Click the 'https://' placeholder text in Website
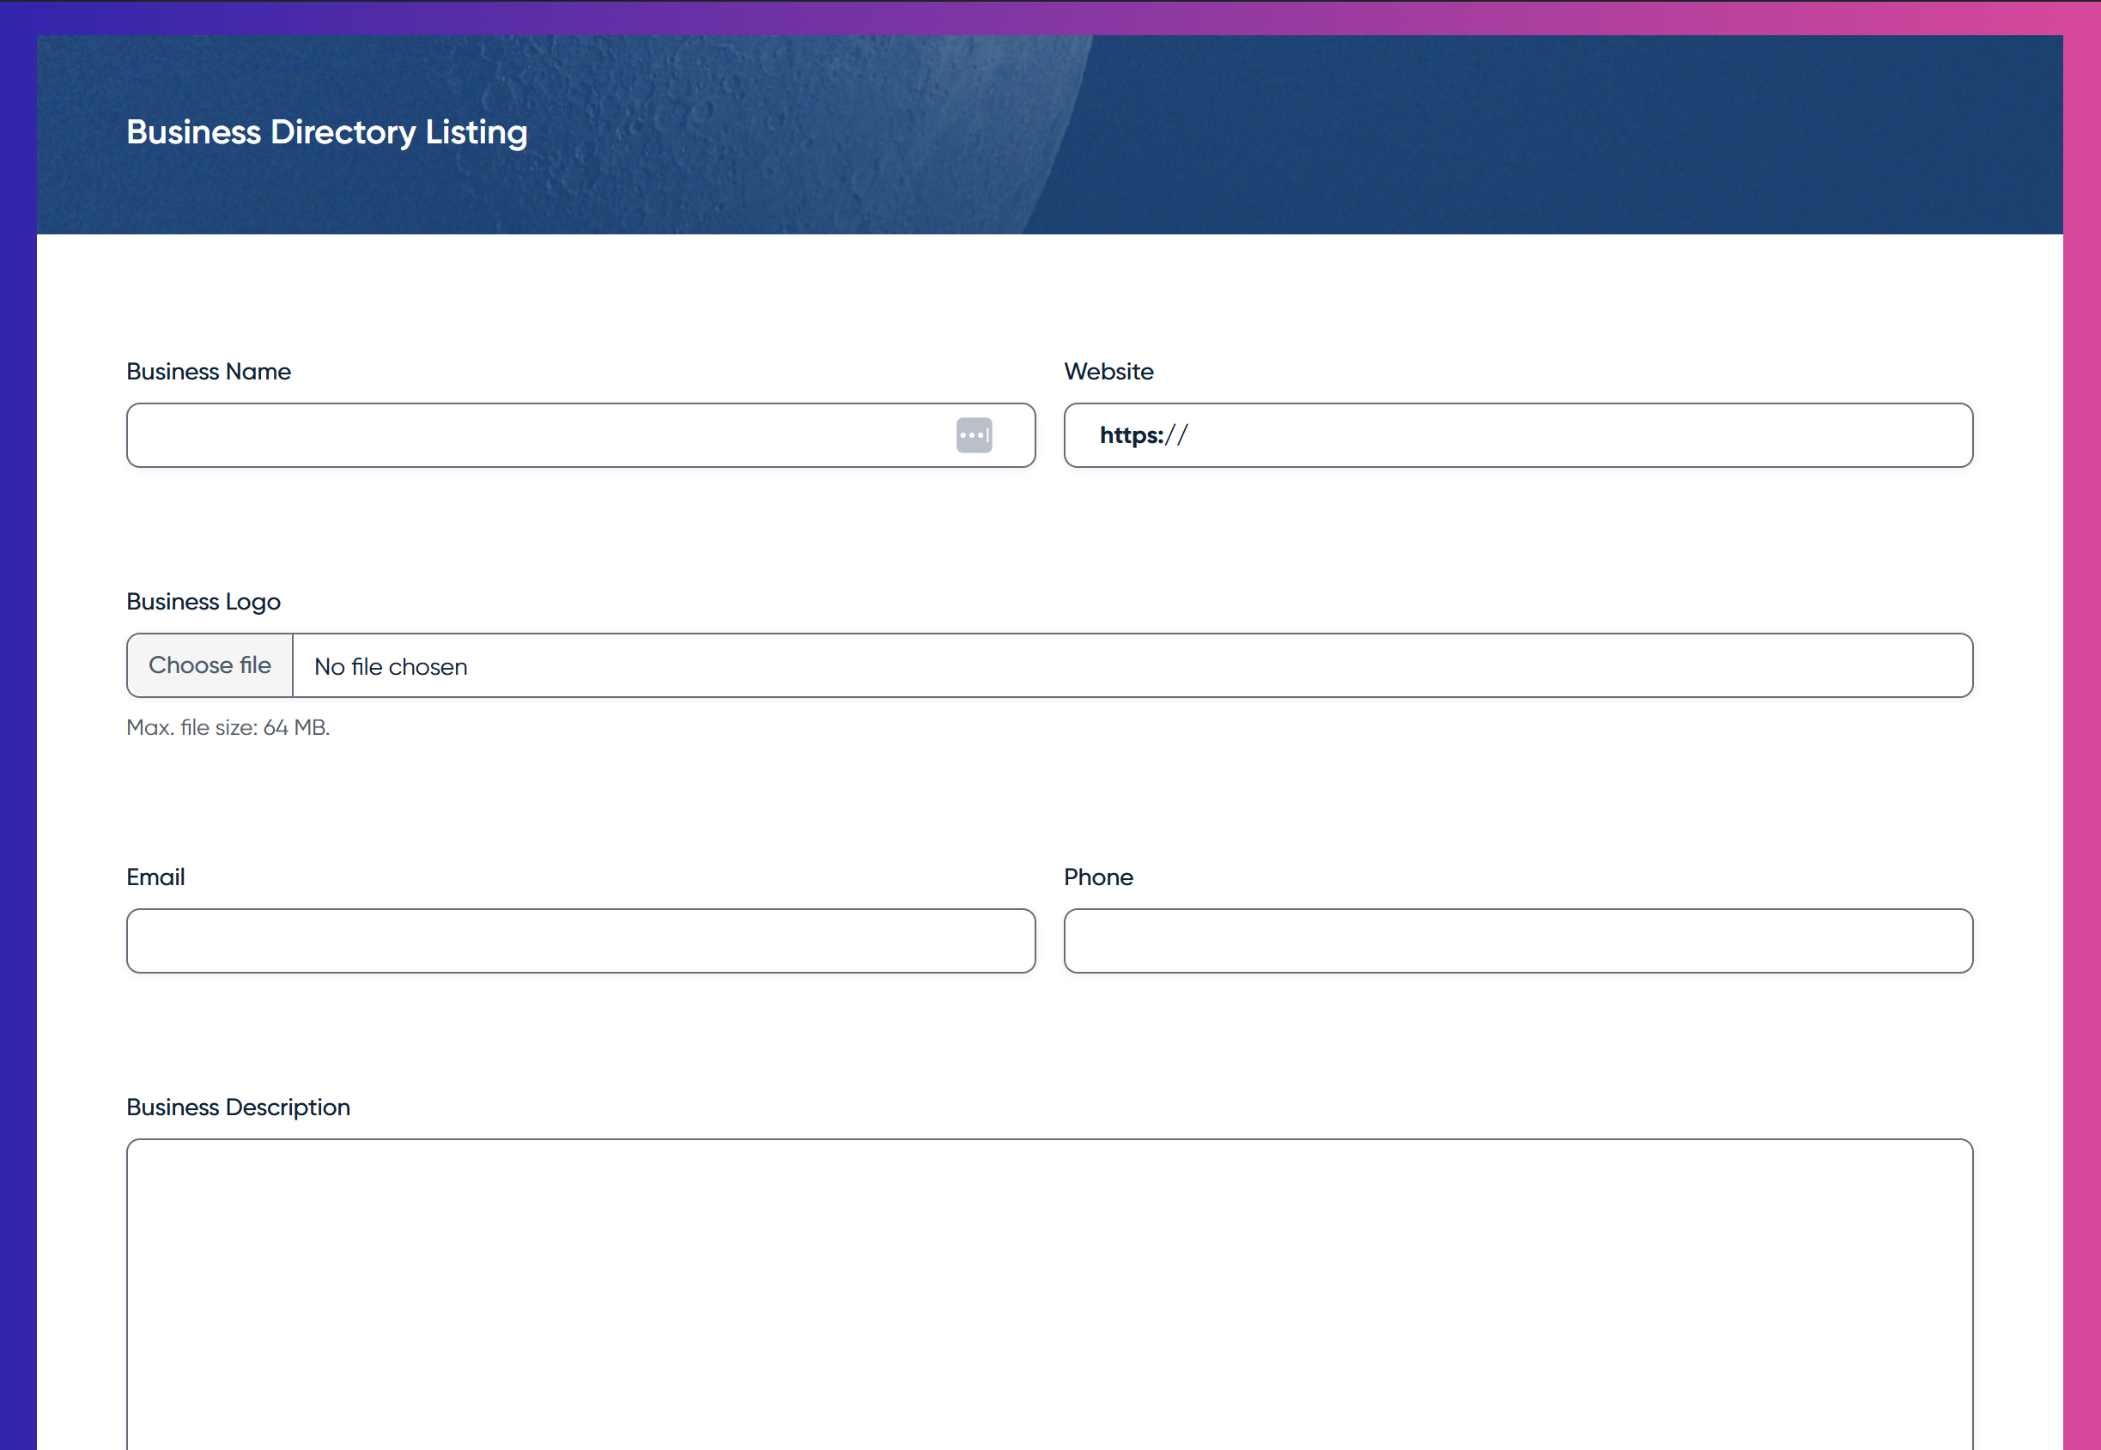The height and width of the screenshot is (1450, 2101). pyautogui.click(x=1142, y=435)
